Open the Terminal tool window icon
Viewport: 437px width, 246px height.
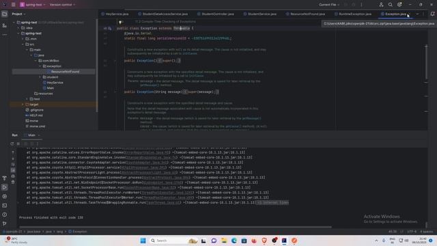pos(5,206)
